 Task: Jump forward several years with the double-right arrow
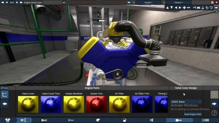(21, 2)
